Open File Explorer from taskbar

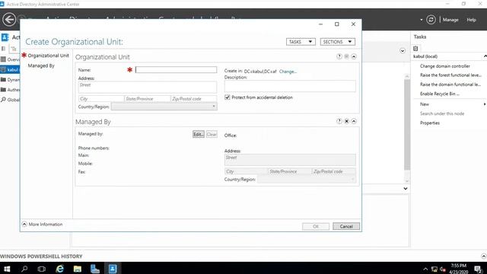(x=78, y=269)
